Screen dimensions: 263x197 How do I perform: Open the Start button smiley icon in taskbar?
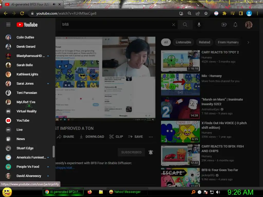[x=7, y=192]
